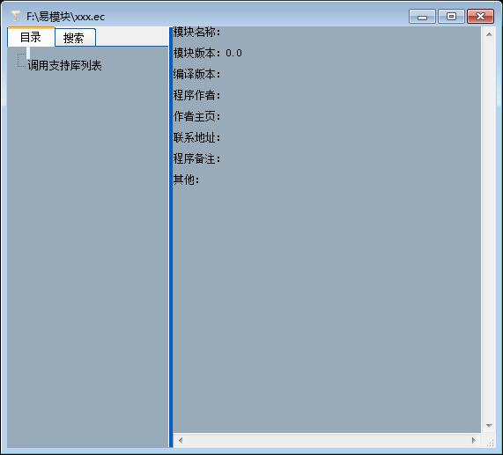Click the vertical scrollbar up arrow
This screenshot has width=503, height=455.
[489, 34]
